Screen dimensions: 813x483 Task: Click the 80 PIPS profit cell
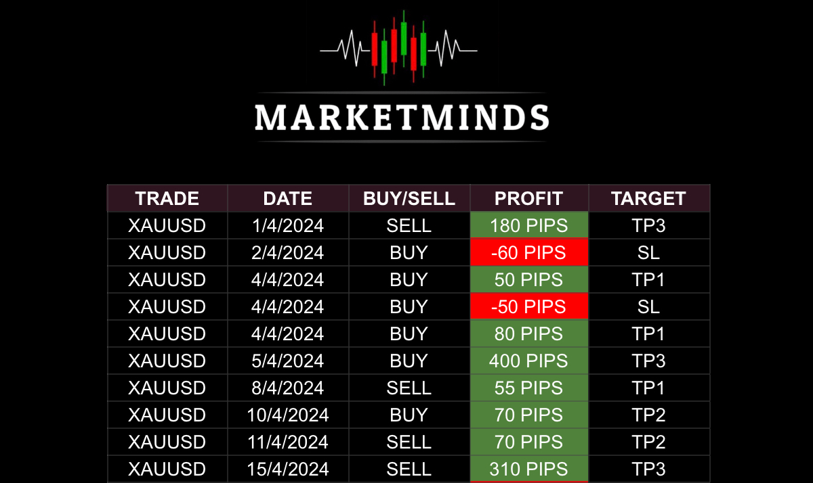click(529, 333)
